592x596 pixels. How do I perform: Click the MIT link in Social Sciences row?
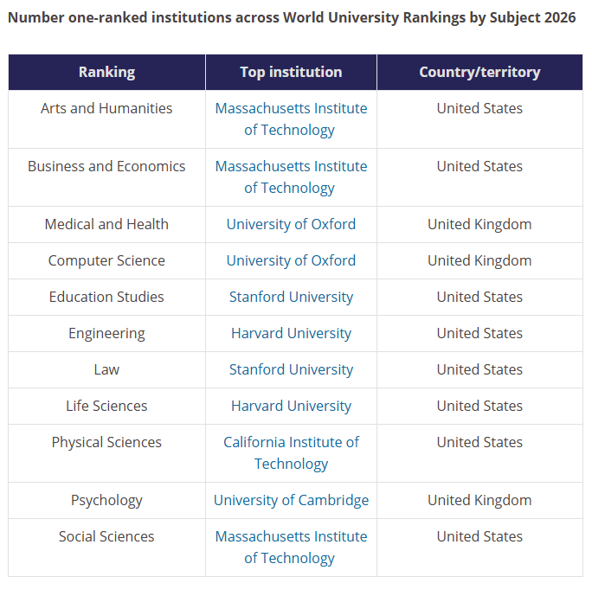[x=291, y=548]
